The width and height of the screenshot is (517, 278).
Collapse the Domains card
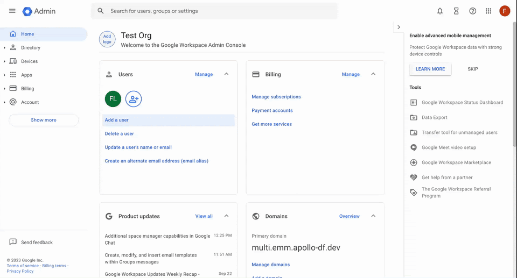(x=373, y=216)
